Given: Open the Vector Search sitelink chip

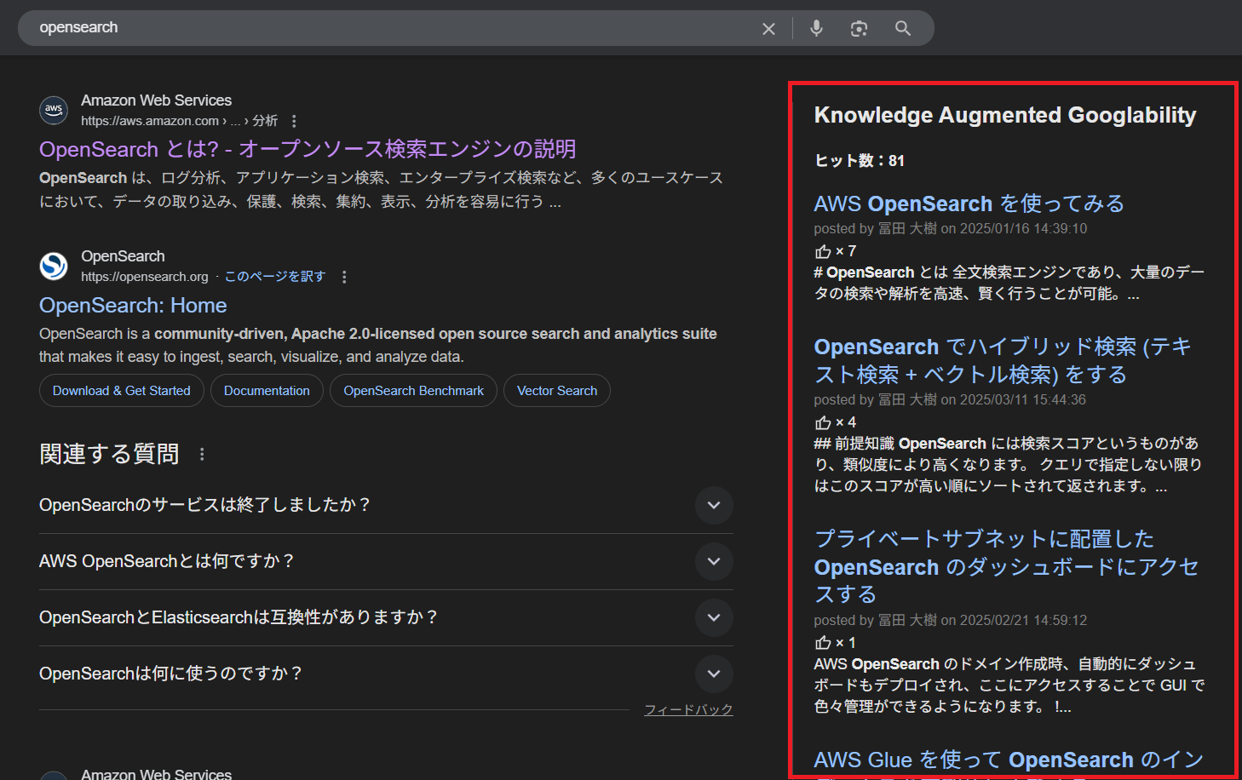Looking at the screenshot, I should [557, 391].
